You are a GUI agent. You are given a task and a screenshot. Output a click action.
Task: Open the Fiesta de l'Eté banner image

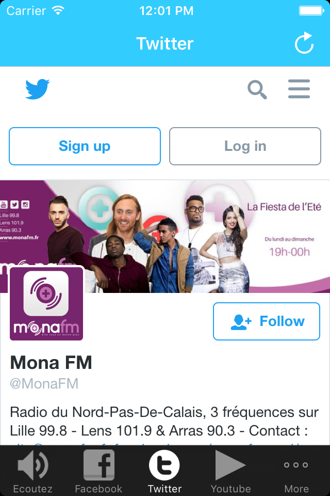click(x=165, y=236)
